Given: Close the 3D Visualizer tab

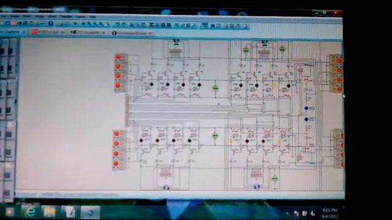Looking at the screenshot, I should [x=104, y=32].
